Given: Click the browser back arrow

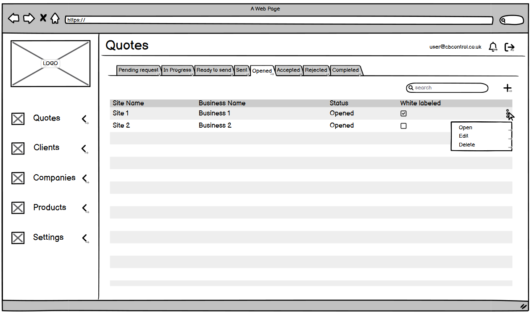Looking at the screenshot, I should 14,18.
